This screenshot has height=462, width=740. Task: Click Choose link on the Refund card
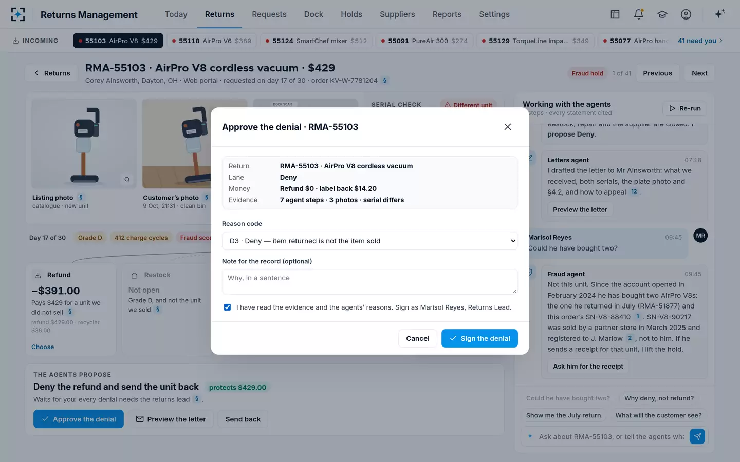coord(43,347)
